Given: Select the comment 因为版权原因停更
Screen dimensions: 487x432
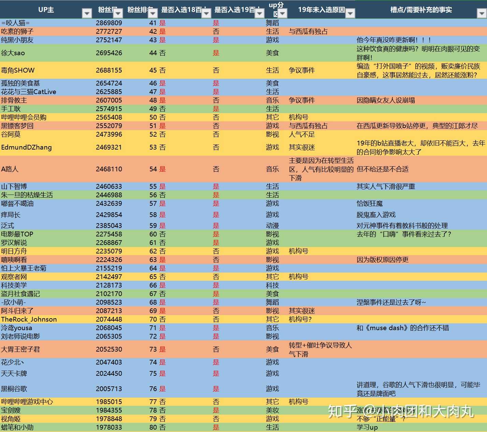Looking at the screenshot, I should [383, 260].
